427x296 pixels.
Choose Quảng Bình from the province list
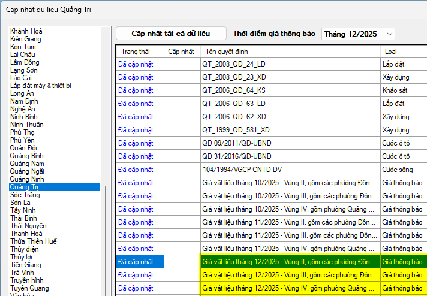point(27,156)
